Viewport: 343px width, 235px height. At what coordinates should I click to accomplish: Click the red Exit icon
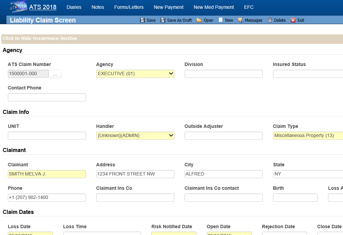(293, 20)
